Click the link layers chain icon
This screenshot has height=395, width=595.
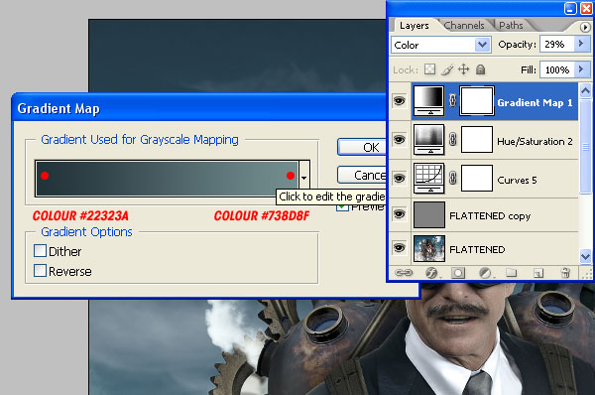(404, 273)
